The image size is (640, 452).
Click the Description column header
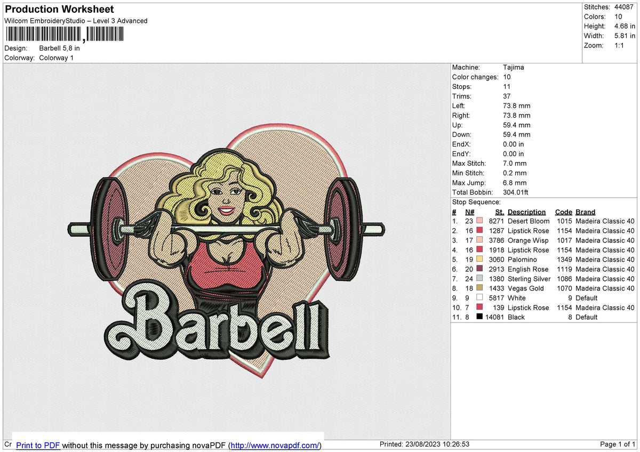tap(527, 212)
